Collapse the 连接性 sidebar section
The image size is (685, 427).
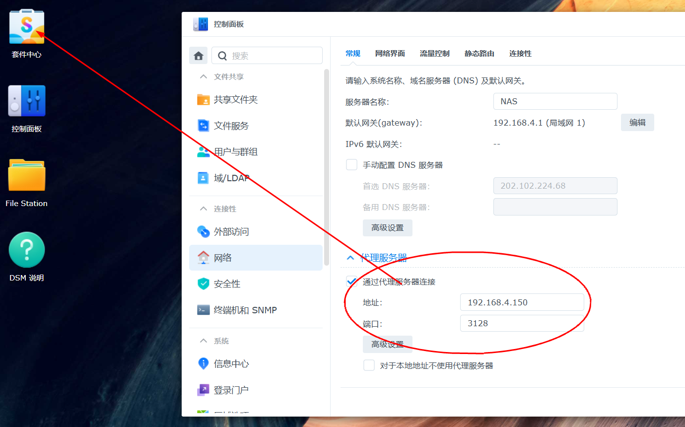(203, 209)
